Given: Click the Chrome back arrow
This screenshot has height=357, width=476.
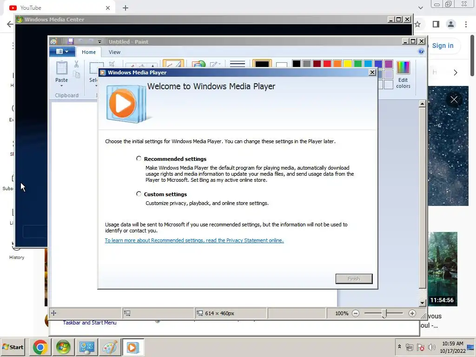Looking at the screenshot, I should [x=10, y=24].
